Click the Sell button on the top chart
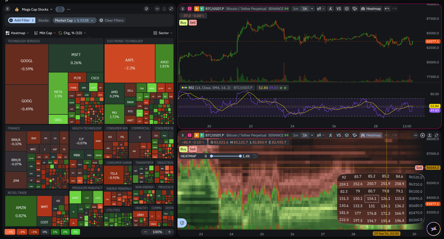 click(x=192, y=22)
